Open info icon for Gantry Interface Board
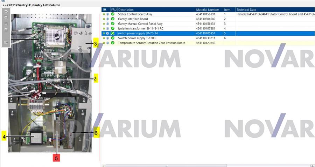The width and height of the screenshot is (315, 167). click(x=108, y=19)
